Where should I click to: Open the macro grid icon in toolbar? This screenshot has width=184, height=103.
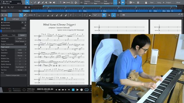pyautogui.click(x=131, y=3)
